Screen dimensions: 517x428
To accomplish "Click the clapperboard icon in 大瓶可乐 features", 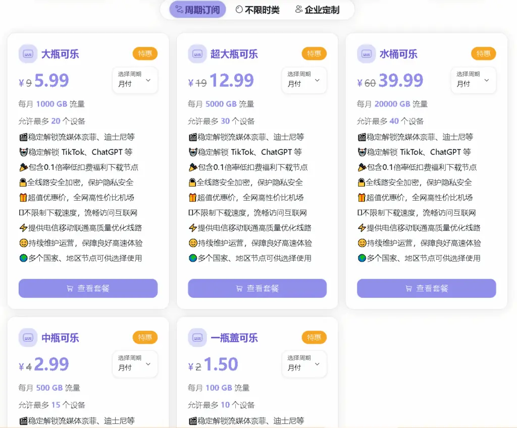I will (23, 137).
